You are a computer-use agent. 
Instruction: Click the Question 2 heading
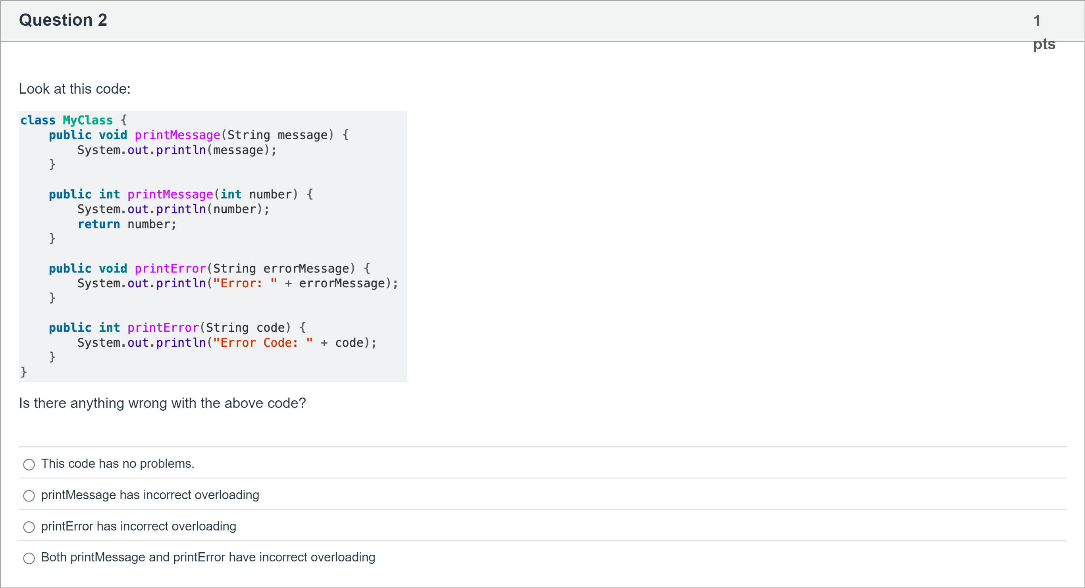[x=63, y=20]
